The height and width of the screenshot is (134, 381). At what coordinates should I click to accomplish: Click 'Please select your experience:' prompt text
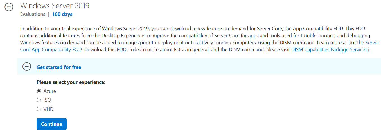point(71,82)
